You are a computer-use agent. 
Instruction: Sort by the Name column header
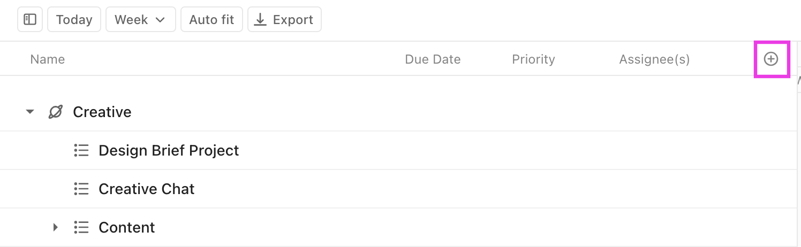[x=48, y=59]
